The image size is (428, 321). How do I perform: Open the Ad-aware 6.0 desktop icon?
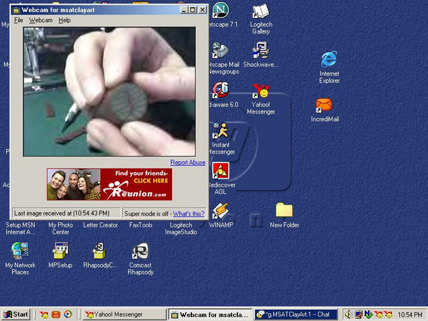coord(221,90)
